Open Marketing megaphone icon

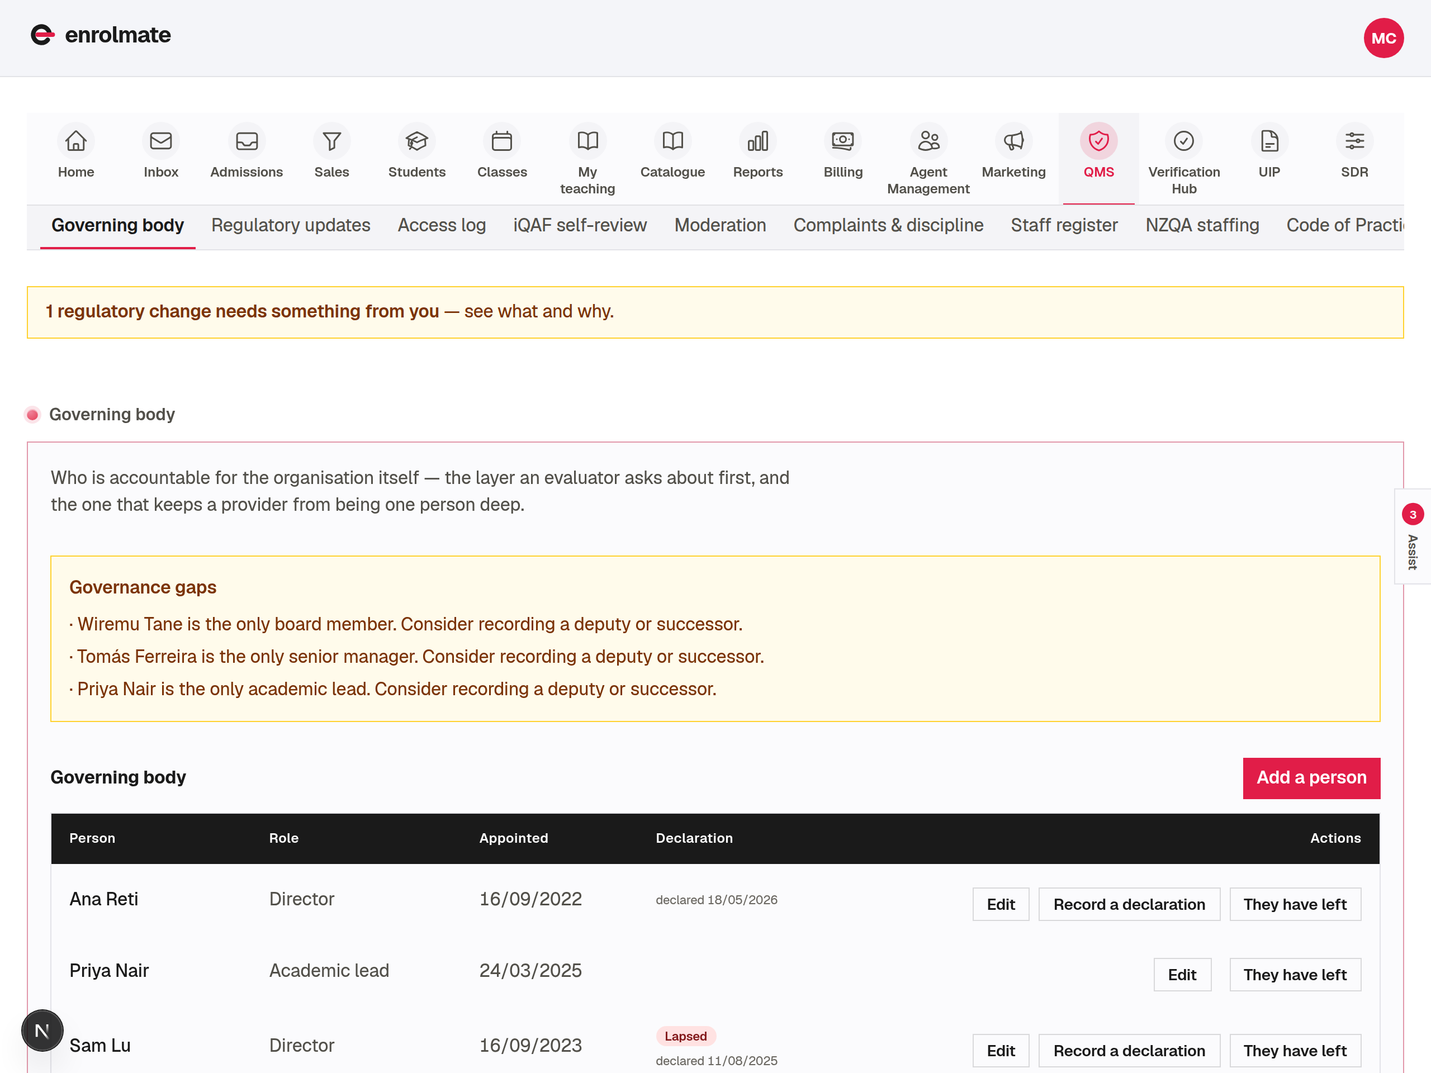[x=1014, y=140]
